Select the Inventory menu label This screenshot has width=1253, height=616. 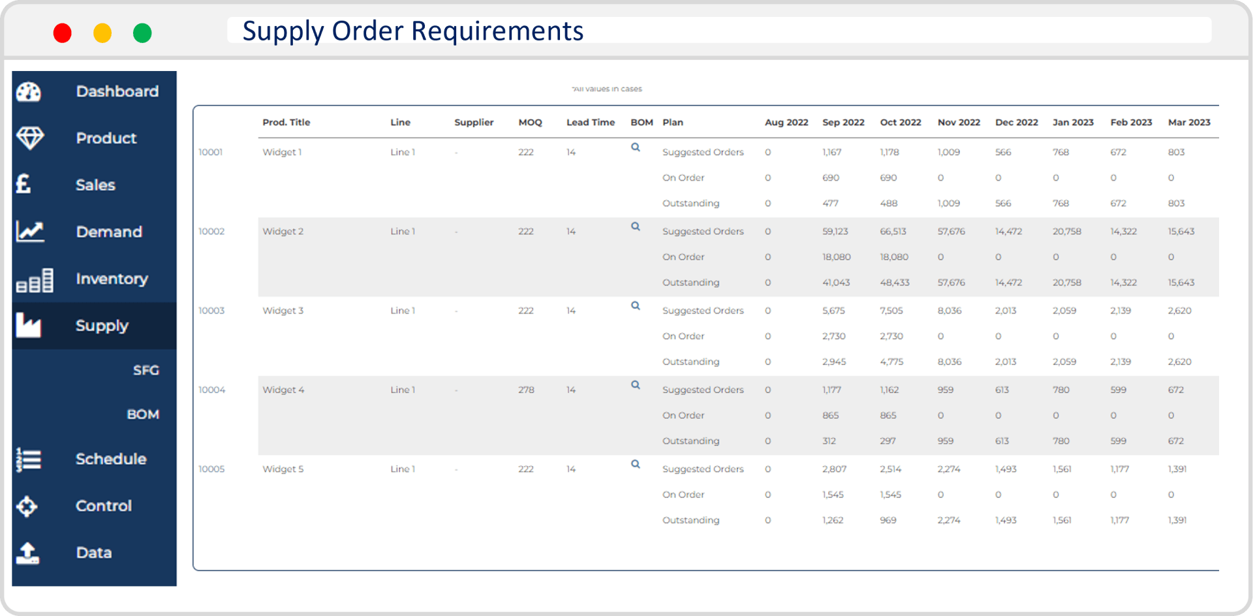pyautogui.click(x=112, y=279)
